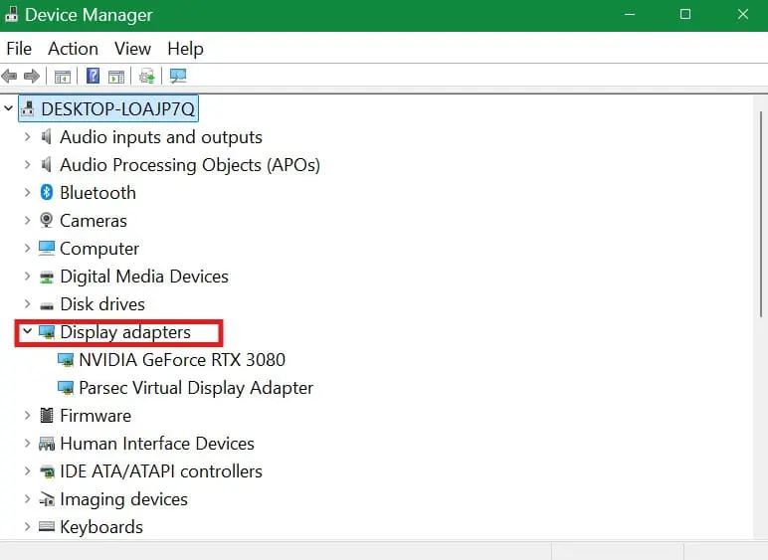Open the Help menu
768x560 pixels.
click(x=185, y=49)
